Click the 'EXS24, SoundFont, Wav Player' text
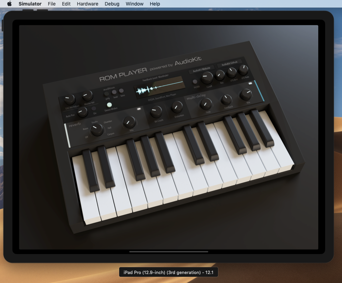 point(162,97)
